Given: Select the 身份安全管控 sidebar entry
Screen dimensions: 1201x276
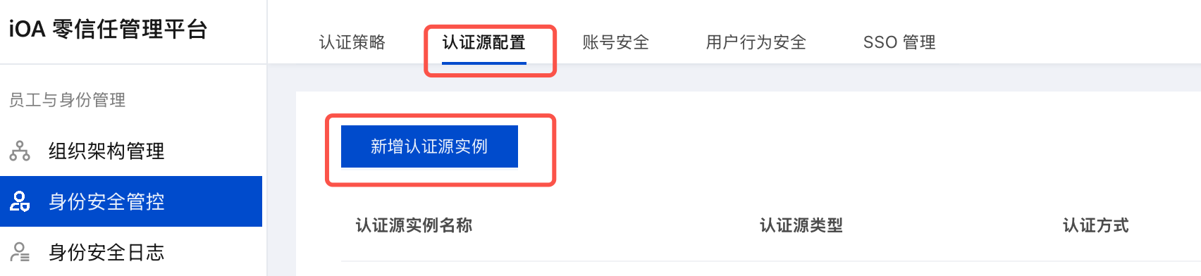Looking at the screenshot, I should 131,201.
